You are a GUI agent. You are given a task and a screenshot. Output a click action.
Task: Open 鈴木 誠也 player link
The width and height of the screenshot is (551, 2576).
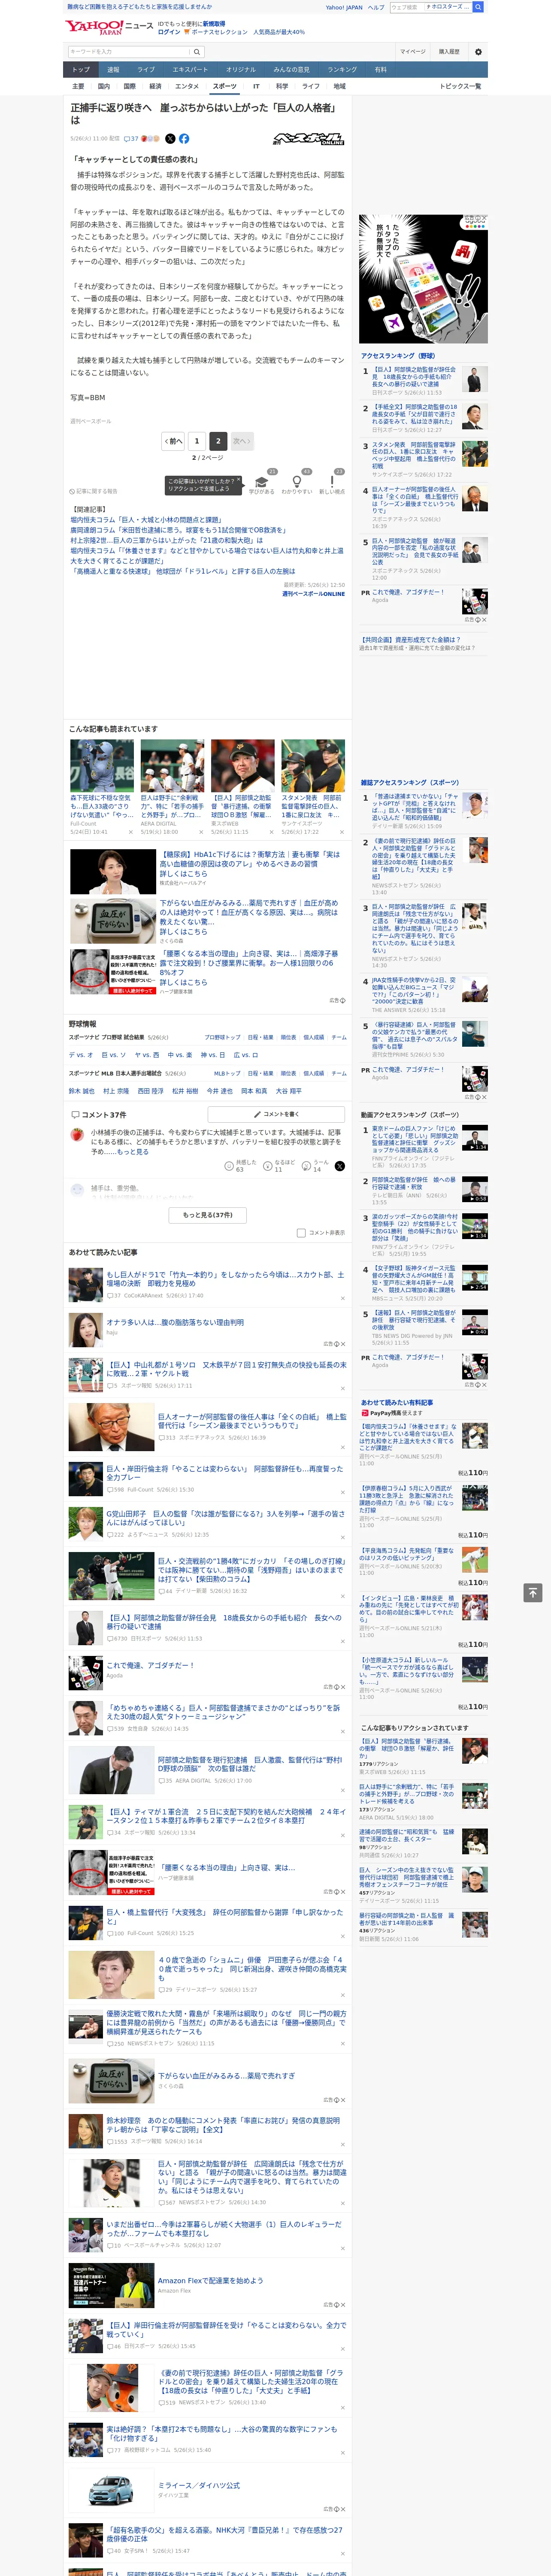pos(81,1091)
